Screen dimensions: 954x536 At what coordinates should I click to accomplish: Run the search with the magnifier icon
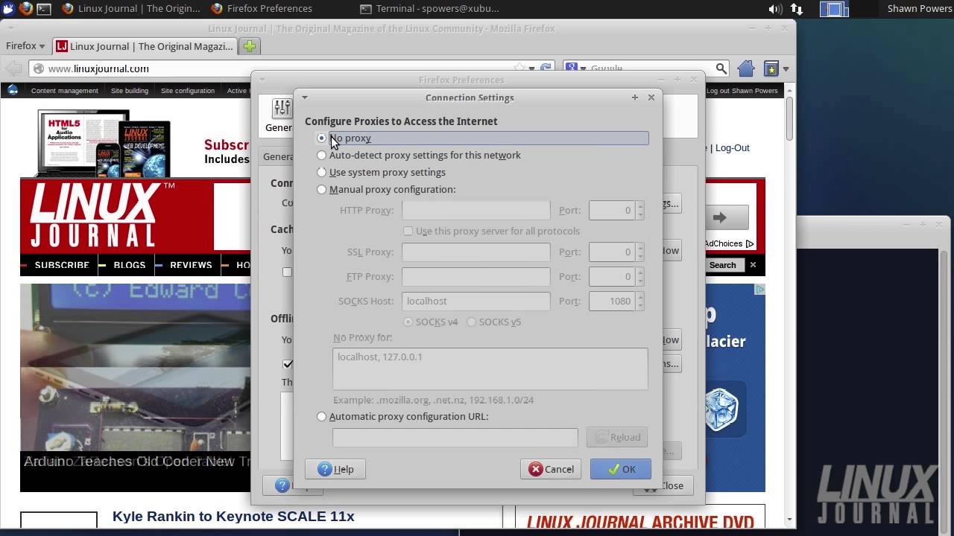point(721,68)
